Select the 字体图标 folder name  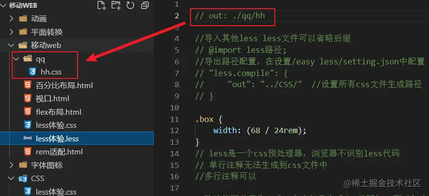click(x=47, y=165)
